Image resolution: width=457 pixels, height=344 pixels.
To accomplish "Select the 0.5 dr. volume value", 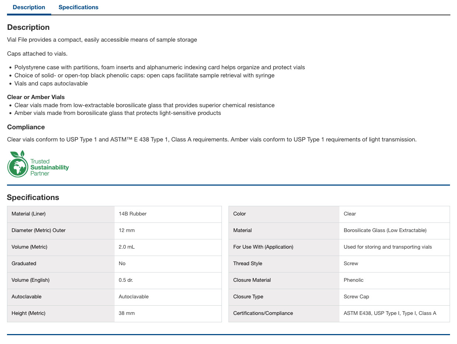I will coord(126,280).
